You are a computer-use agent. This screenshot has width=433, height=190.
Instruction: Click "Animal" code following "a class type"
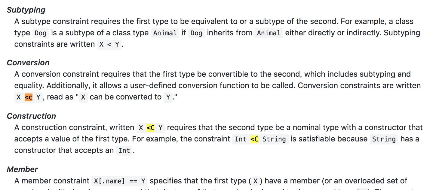point(165,33)
